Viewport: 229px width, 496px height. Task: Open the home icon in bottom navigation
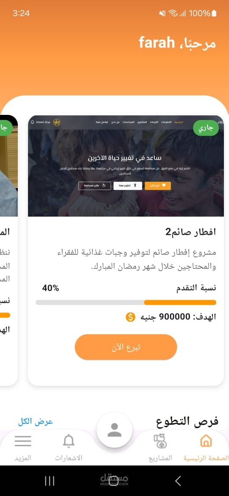[x=206, y=440]
